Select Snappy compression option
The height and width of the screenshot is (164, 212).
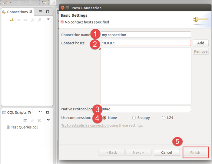tap(134, 118)
